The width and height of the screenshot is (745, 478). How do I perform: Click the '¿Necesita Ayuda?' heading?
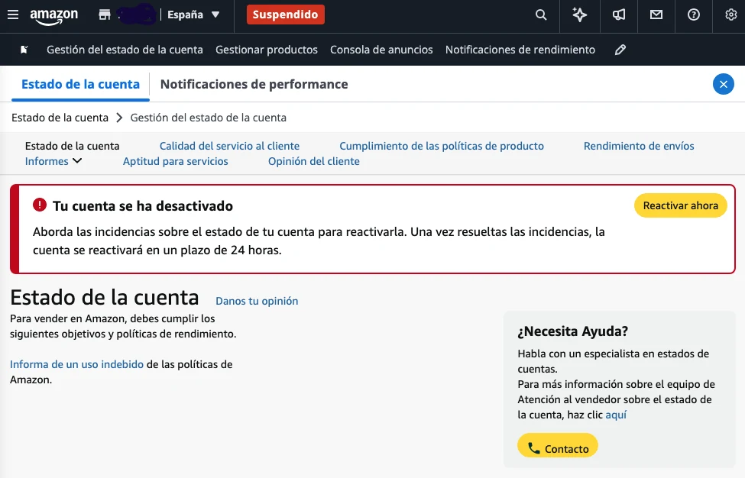[x=572, y=331]
